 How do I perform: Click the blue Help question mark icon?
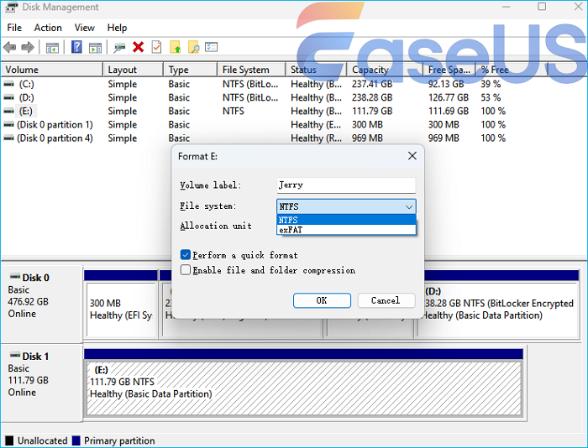tap(76, 48)
